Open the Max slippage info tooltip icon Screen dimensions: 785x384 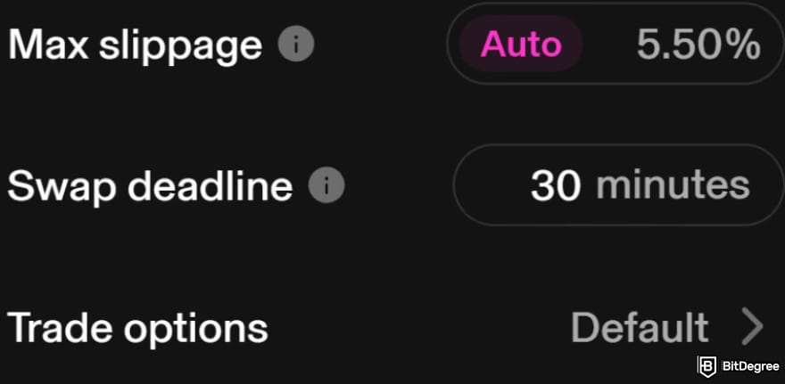[296, 44]
